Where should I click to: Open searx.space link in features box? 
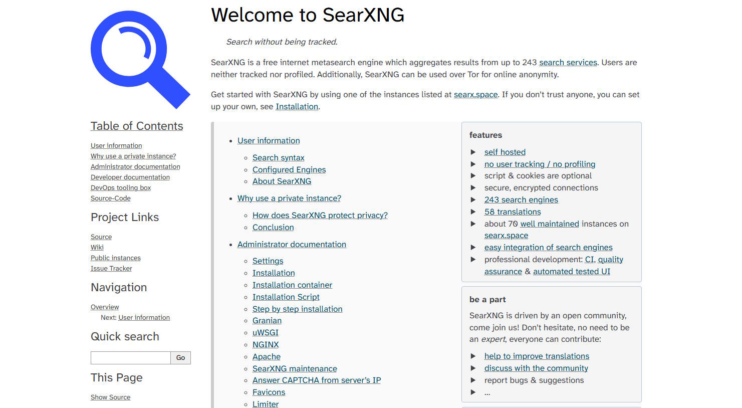click(507, 236)
